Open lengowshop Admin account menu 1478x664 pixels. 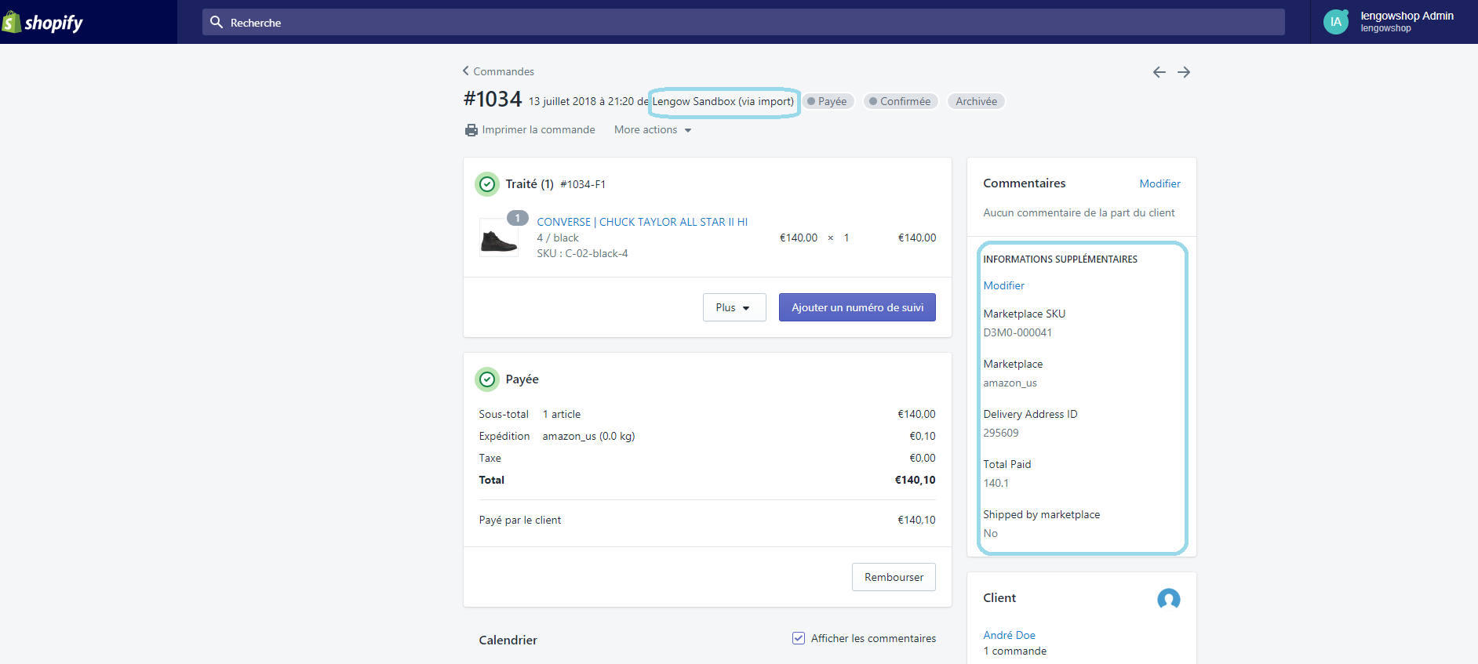point(1406,21)
